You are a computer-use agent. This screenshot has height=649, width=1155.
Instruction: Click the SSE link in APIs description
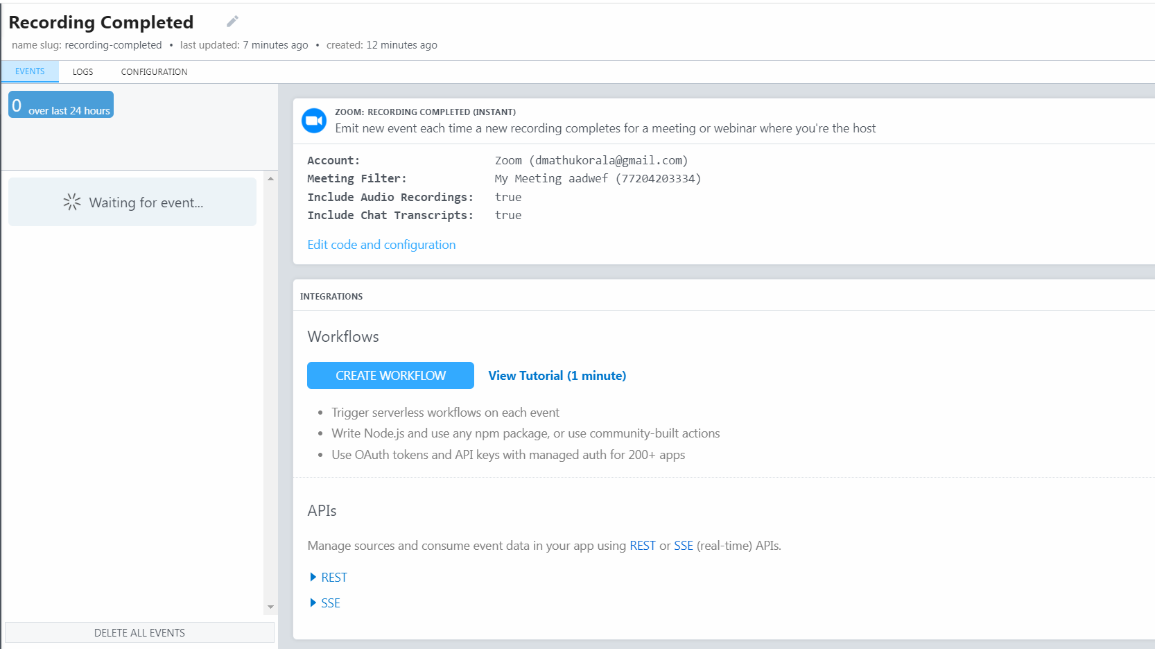point(683,546)
